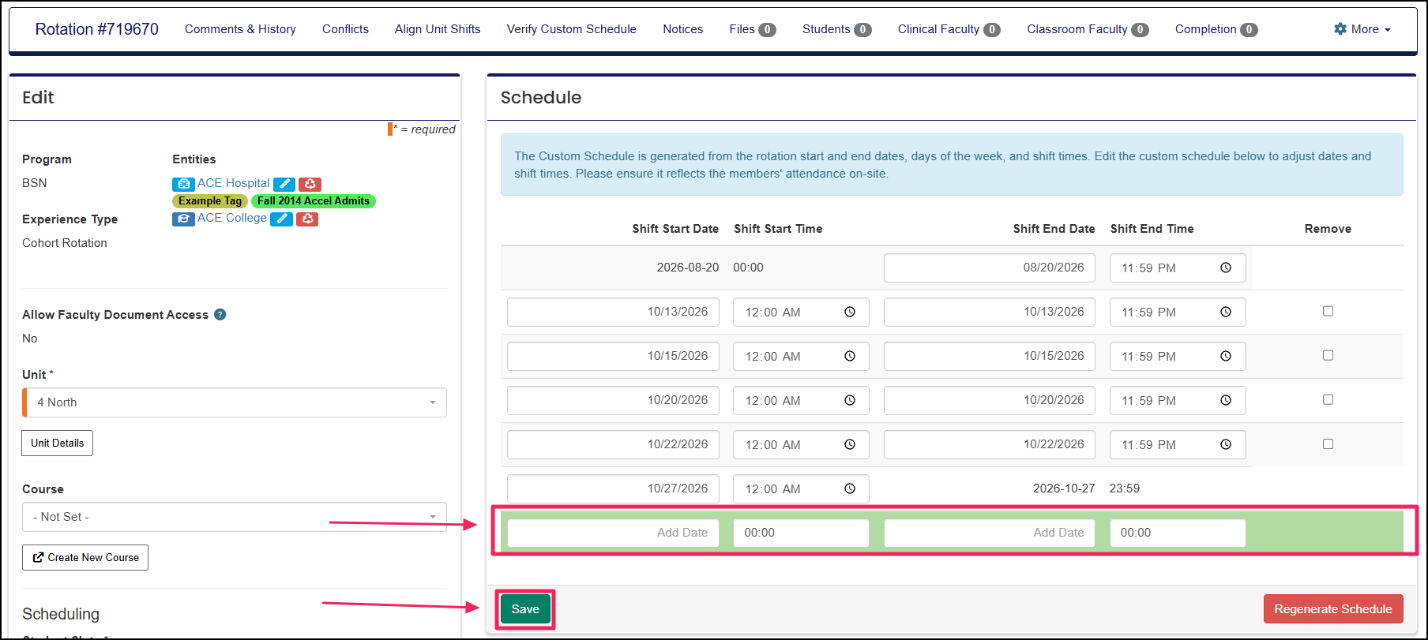This screenshot has height=640, width=1428.
Task: Click the Regenerate Schedule button
Action: coord(1333,609)
